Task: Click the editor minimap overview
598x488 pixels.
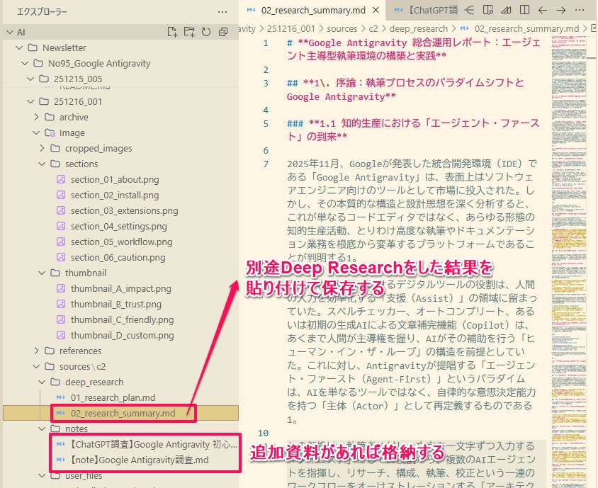Action: (569, 261)
